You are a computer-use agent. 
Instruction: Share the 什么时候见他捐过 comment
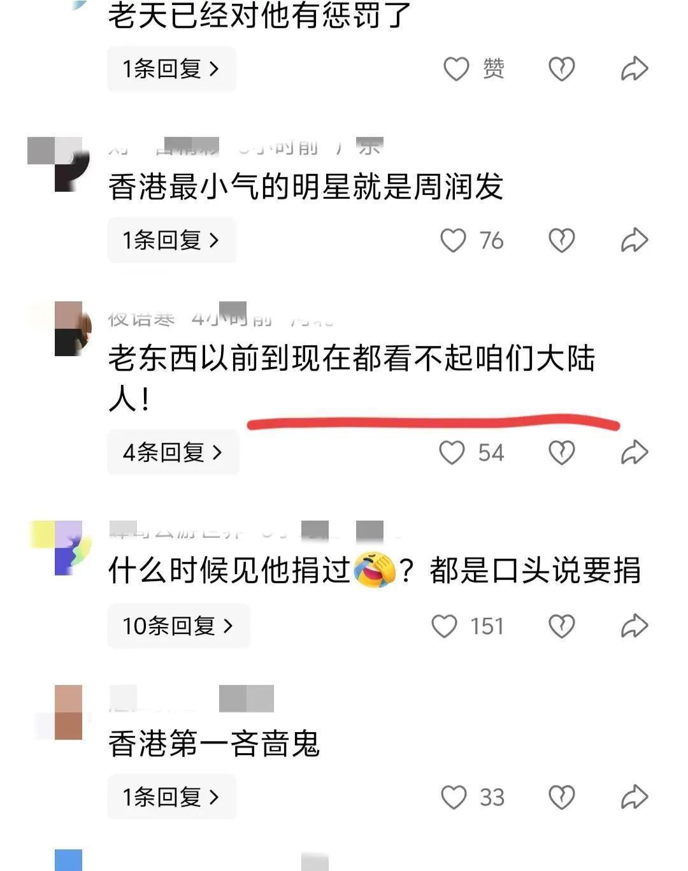(634, 626)
